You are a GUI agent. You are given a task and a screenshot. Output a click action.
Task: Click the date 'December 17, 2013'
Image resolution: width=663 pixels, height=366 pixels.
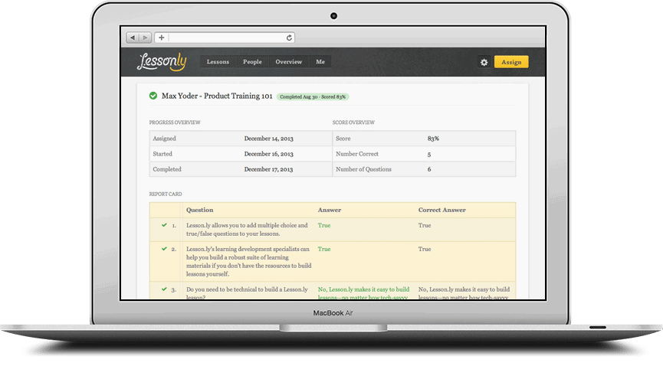coord(268,169)
